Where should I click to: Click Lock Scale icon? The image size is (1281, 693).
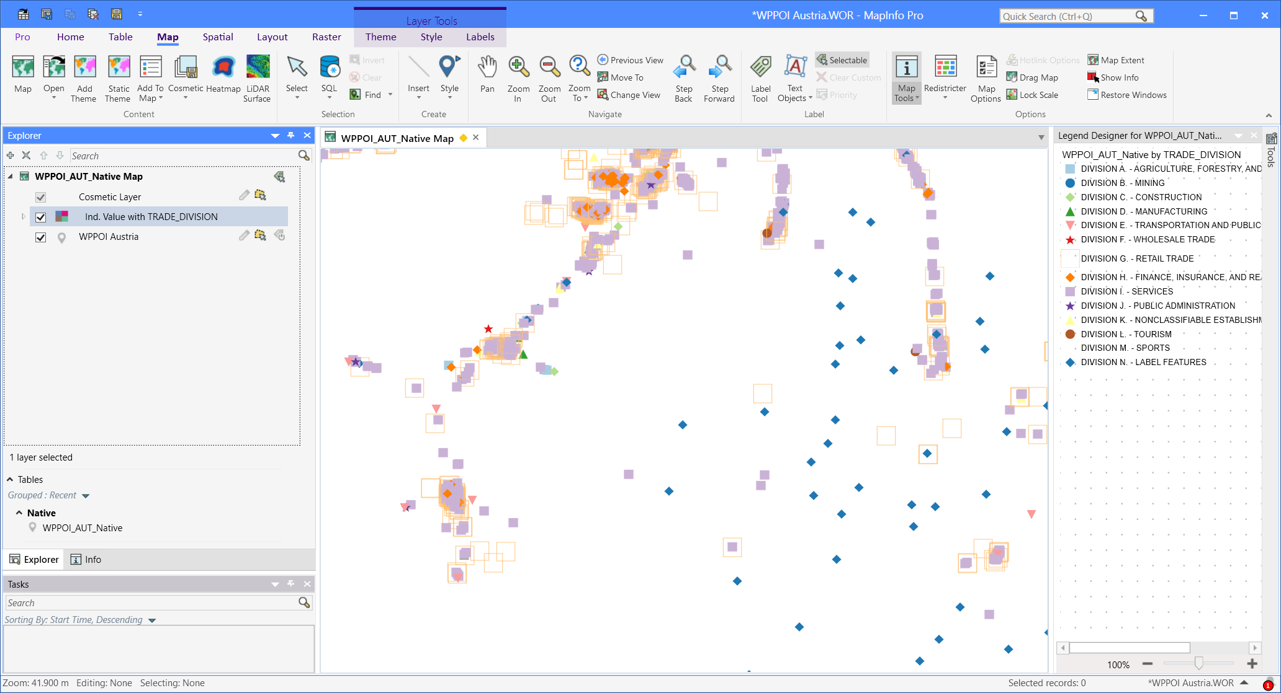point(1012,95)
